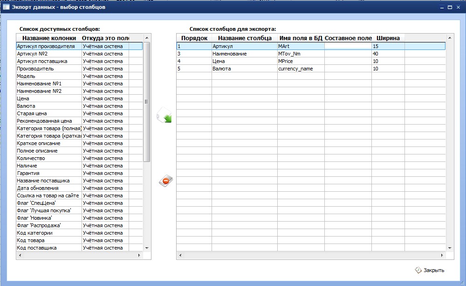Image resolution: width=466 pixels, height=286 pixels.
Task: Select row Ссылка на товар на сайте
Action: point(79,195)
